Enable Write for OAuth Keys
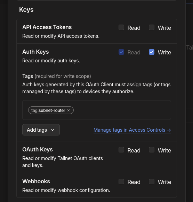The width and height of the screenshot is (193, 202). (x=152, y=150)
